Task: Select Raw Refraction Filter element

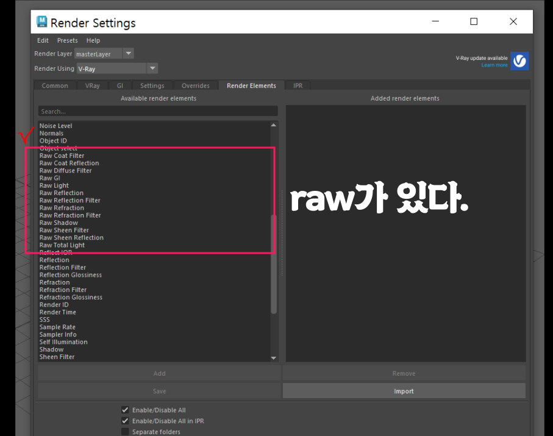Action: [x=70, y=215]
